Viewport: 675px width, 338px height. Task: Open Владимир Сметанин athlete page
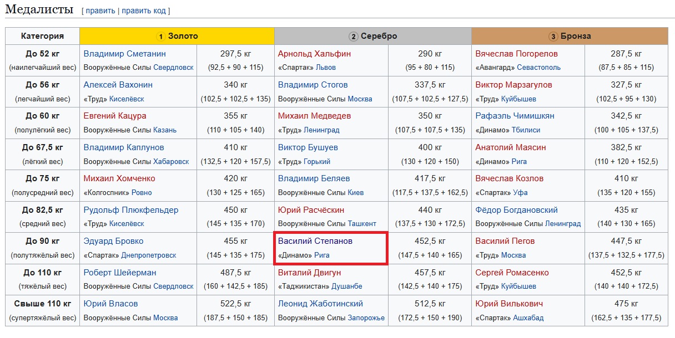pos(124,54)
